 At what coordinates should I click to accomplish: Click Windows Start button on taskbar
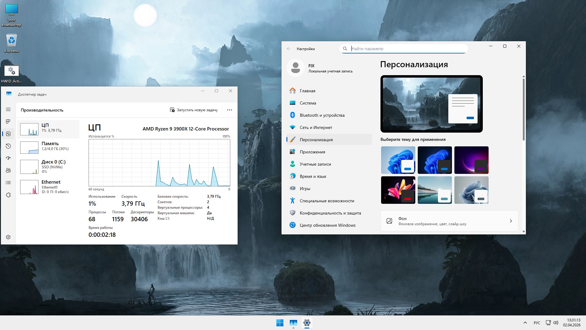point(280,323)
